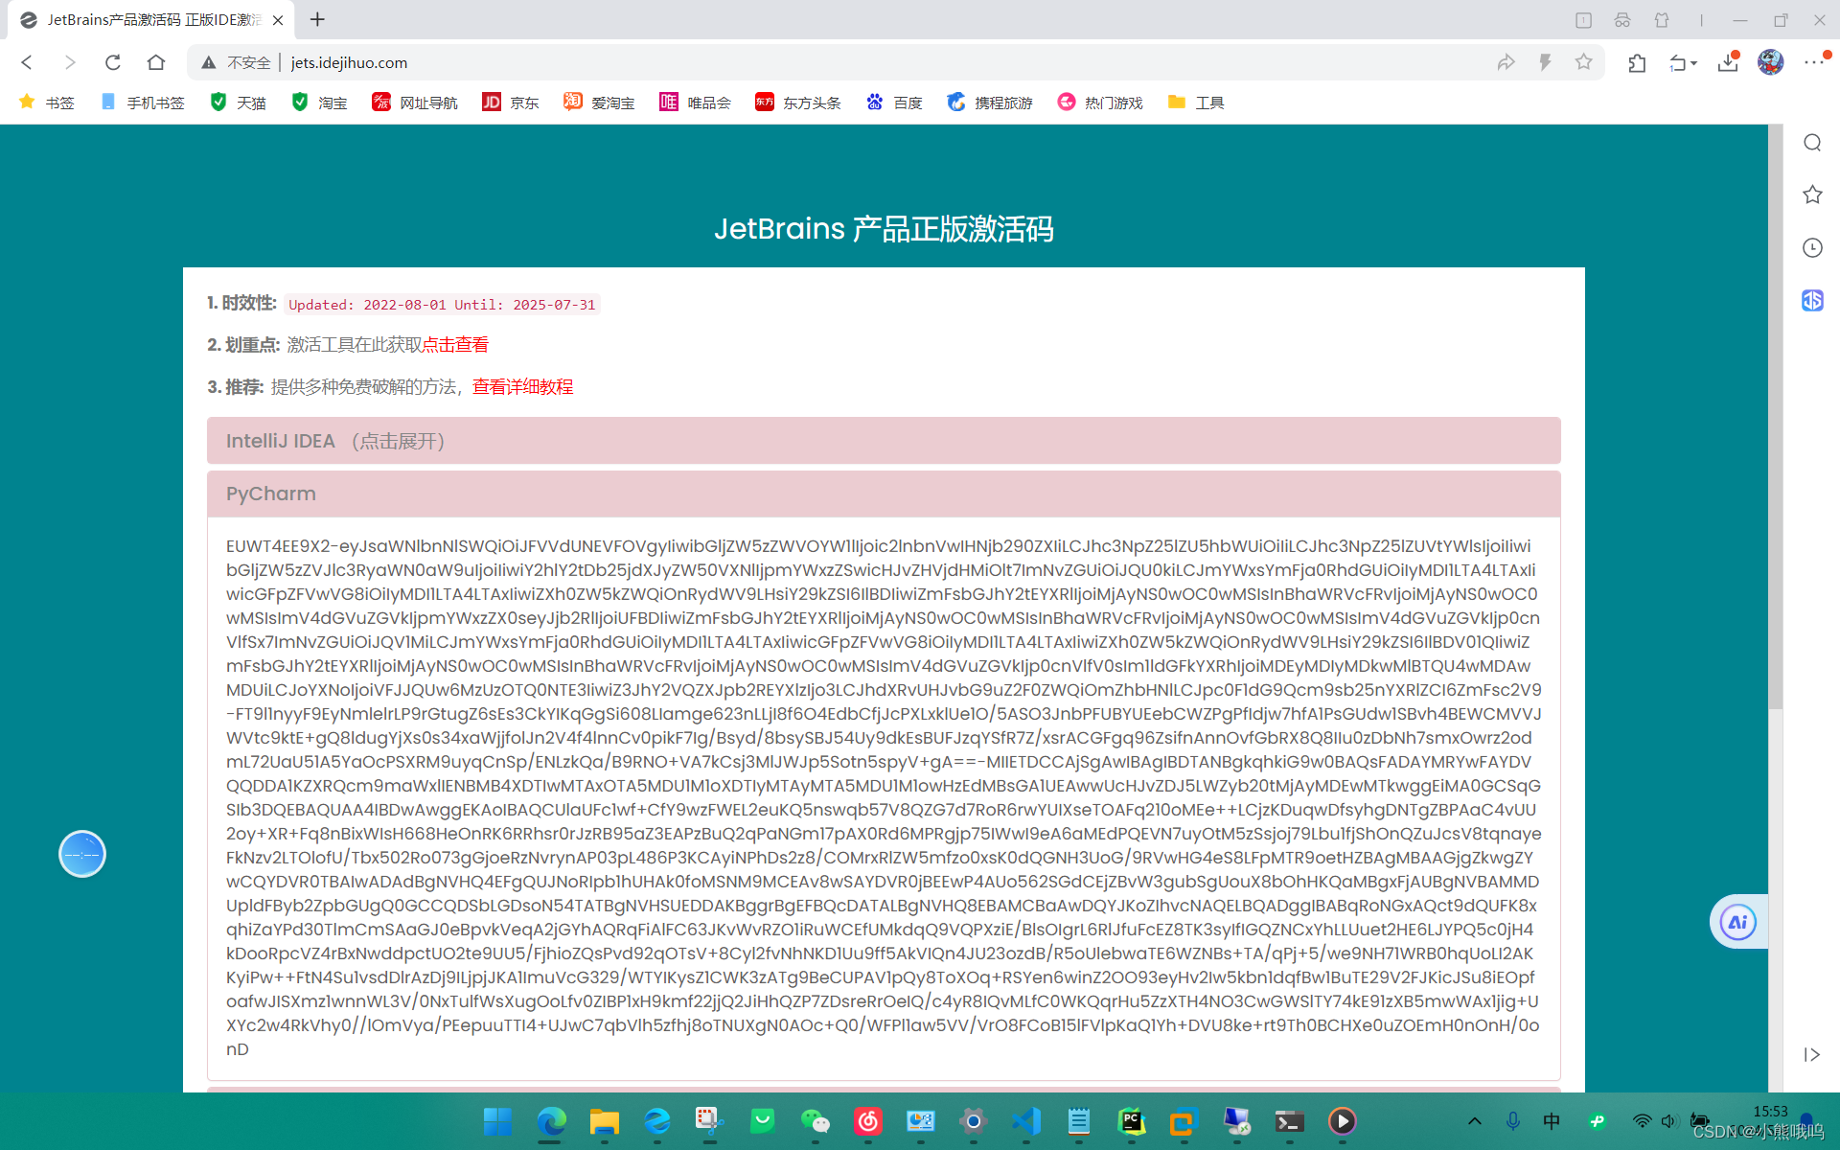Toggle the lightning speed mode icon

click(1545, 62)
